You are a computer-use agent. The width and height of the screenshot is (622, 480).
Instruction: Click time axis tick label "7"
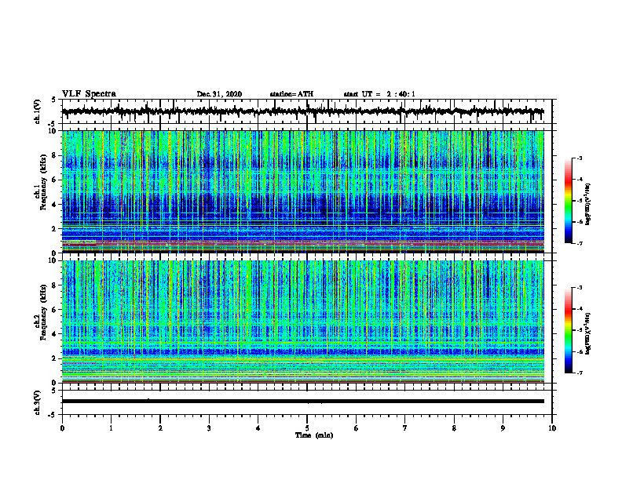405,428
